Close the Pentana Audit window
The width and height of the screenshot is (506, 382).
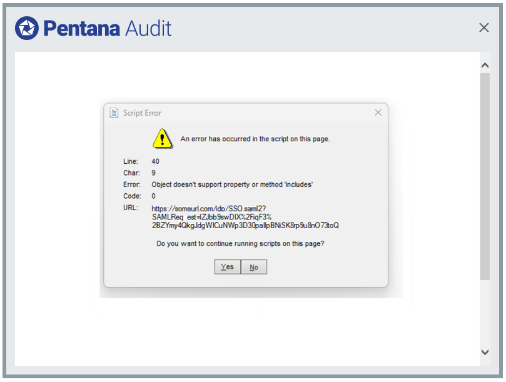(x=483, y=28)
